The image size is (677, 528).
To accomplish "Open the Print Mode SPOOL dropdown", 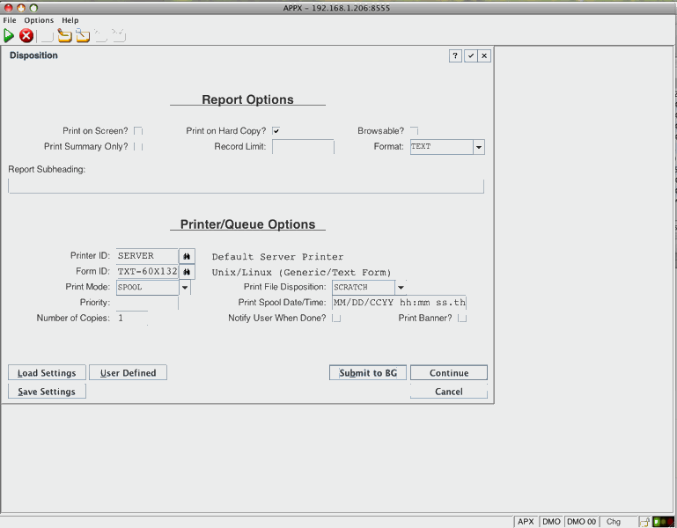I will [x=185, y=287].
